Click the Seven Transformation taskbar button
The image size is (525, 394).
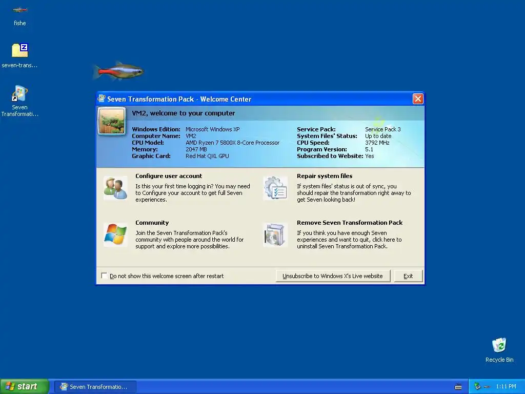tap(95, 387)
